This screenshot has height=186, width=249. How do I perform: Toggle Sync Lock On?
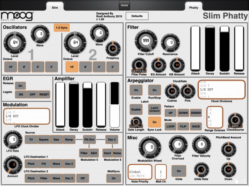pyautogui.click(x=154, y=122)
